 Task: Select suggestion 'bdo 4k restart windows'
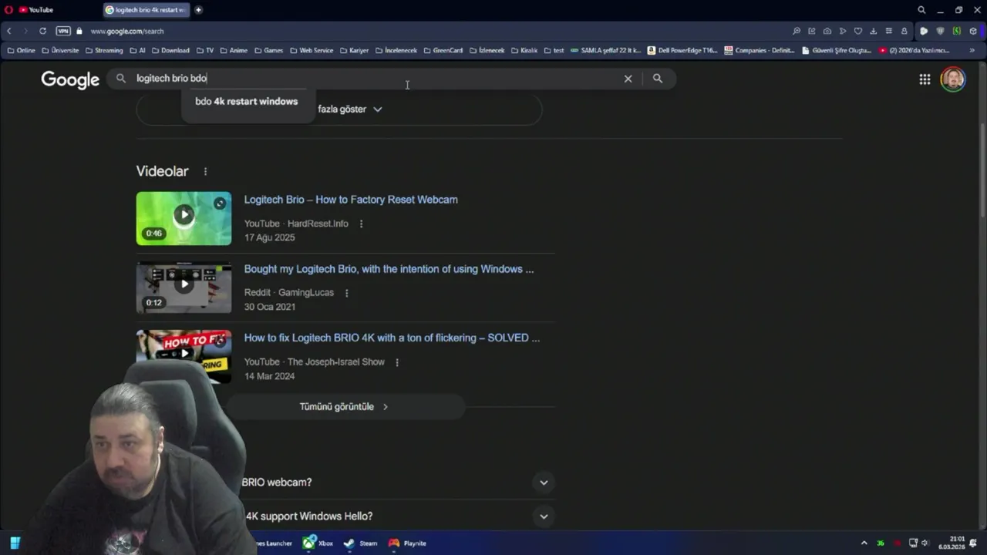[246, 101]
